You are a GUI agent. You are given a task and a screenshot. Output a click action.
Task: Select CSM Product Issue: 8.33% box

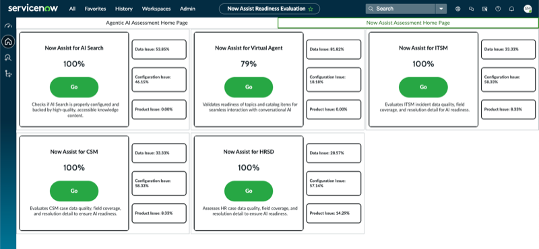(159, 213)
